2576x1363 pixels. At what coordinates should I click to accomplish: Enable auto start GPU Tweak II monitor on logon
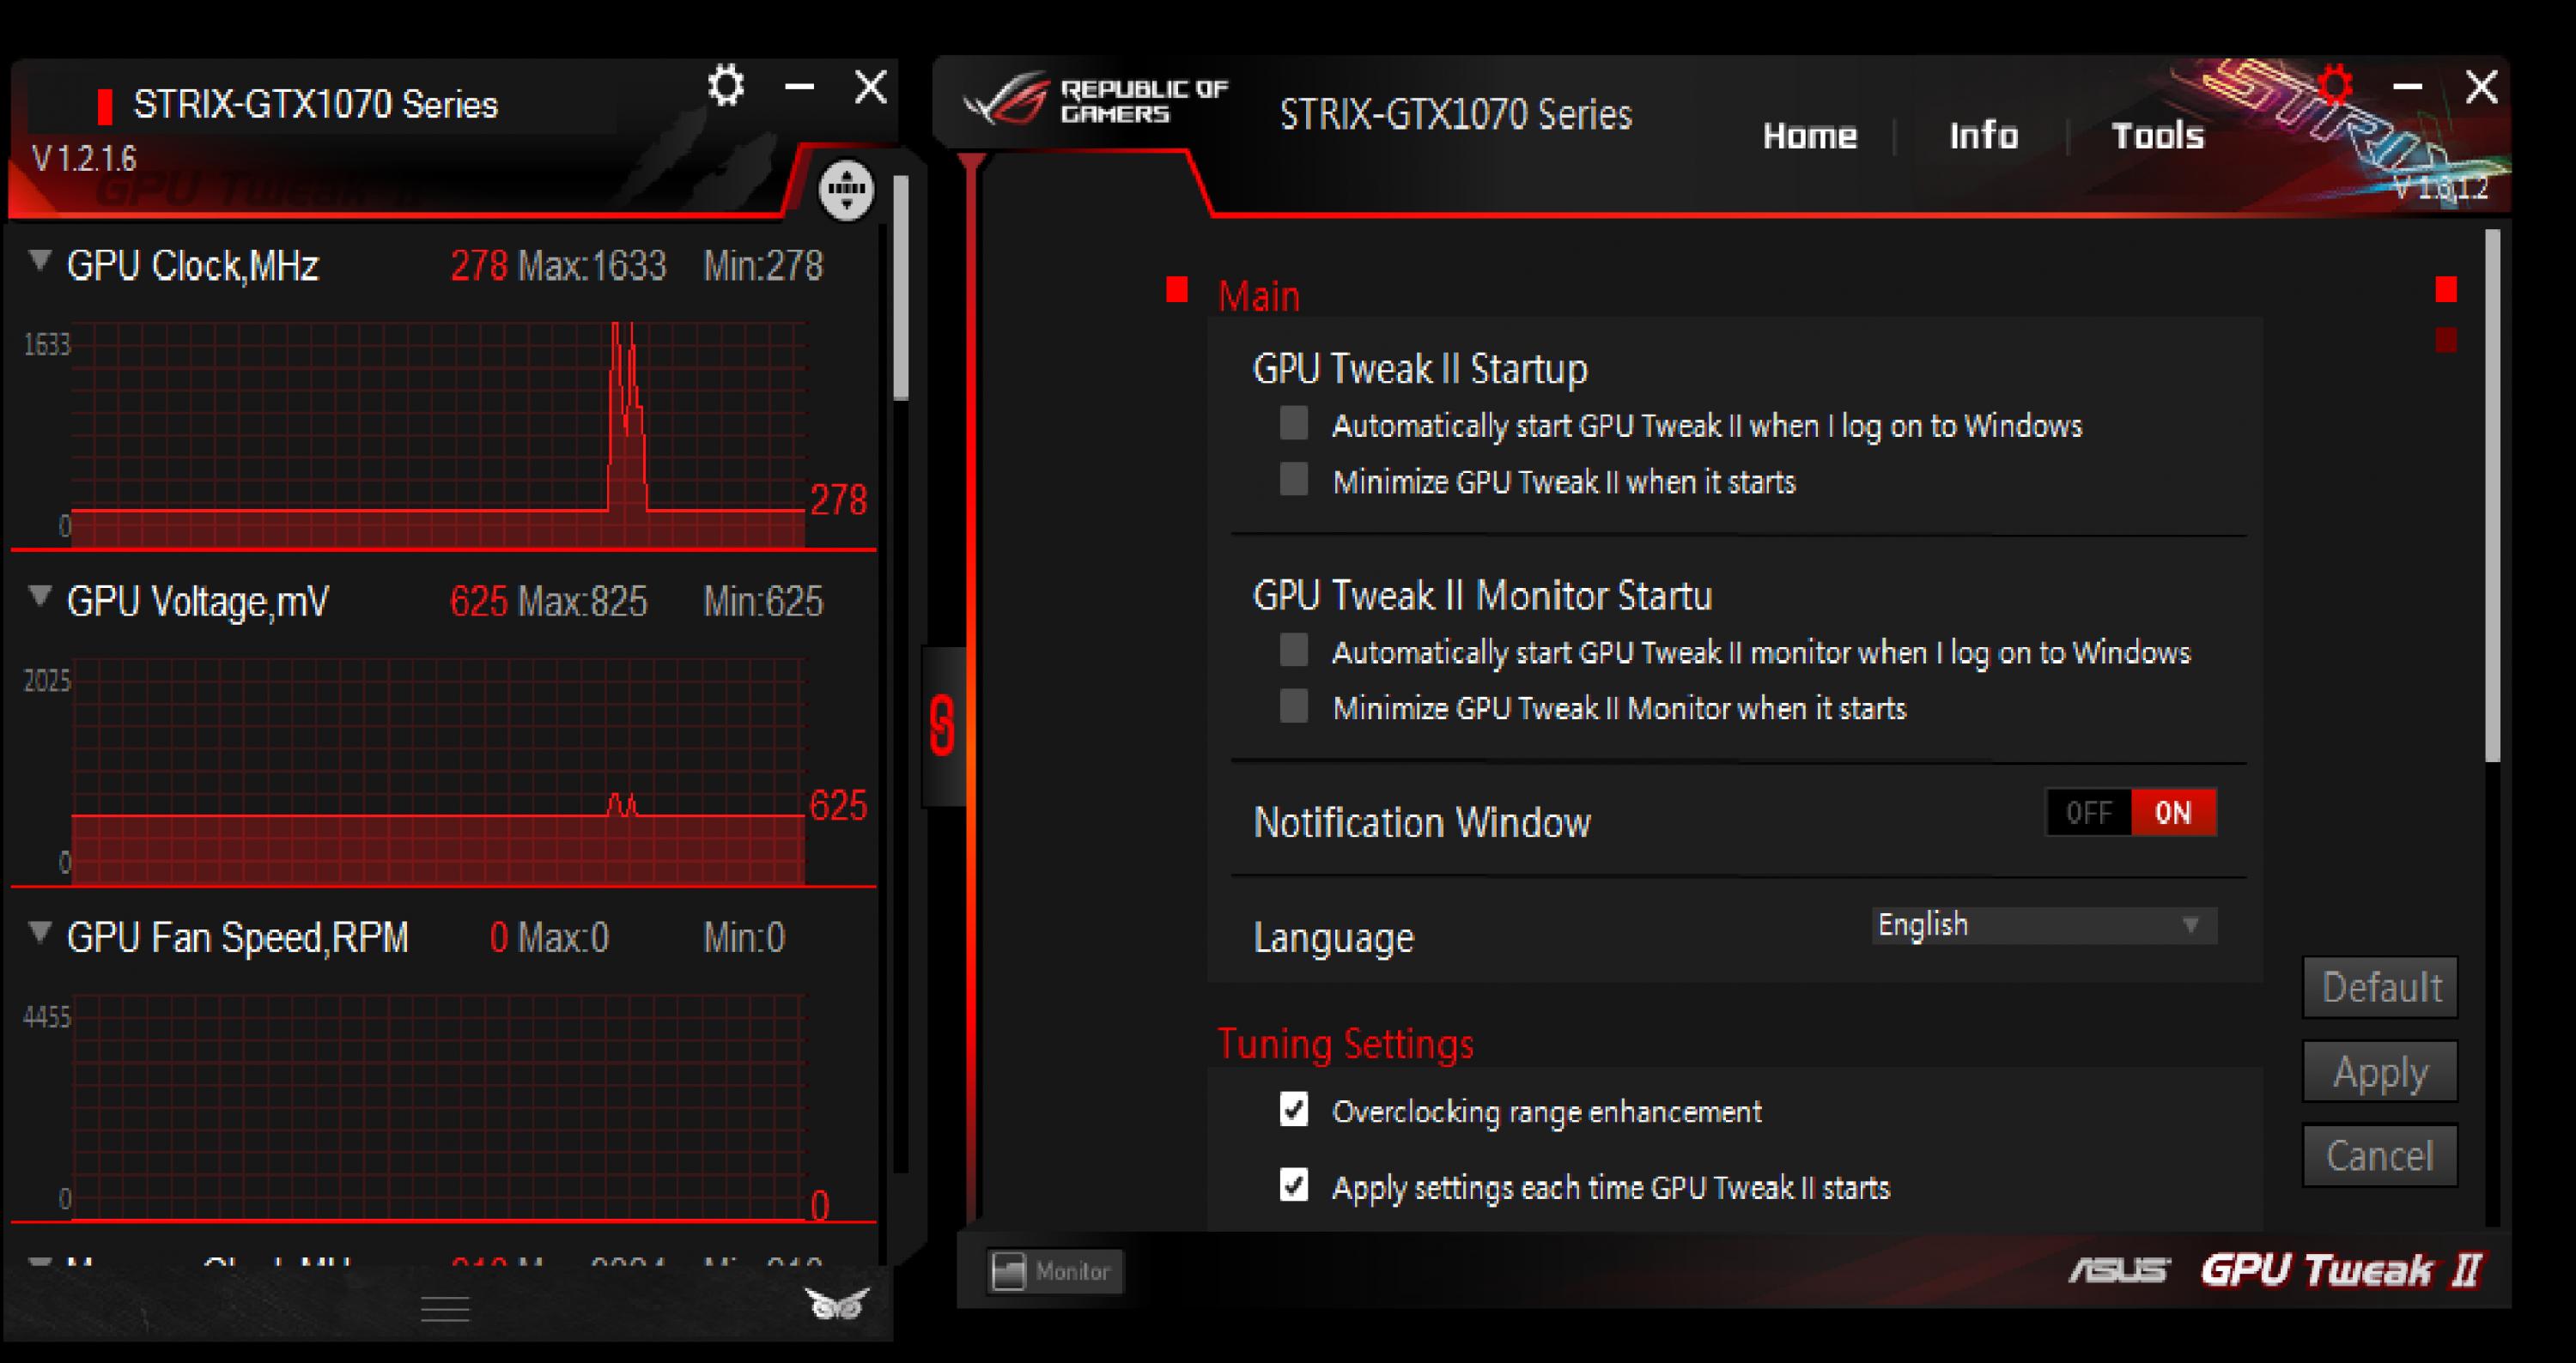(x=1294, y=650)
